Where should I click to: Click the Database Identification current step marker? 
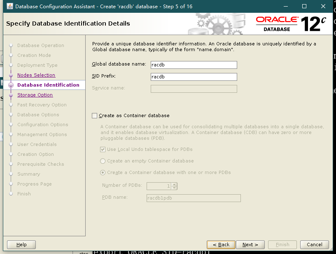(x=11, y=85)
